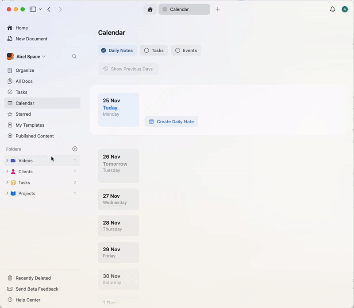Enable the Events filter
This screenshot has height=308, width=354.
[x=186, y=50]
